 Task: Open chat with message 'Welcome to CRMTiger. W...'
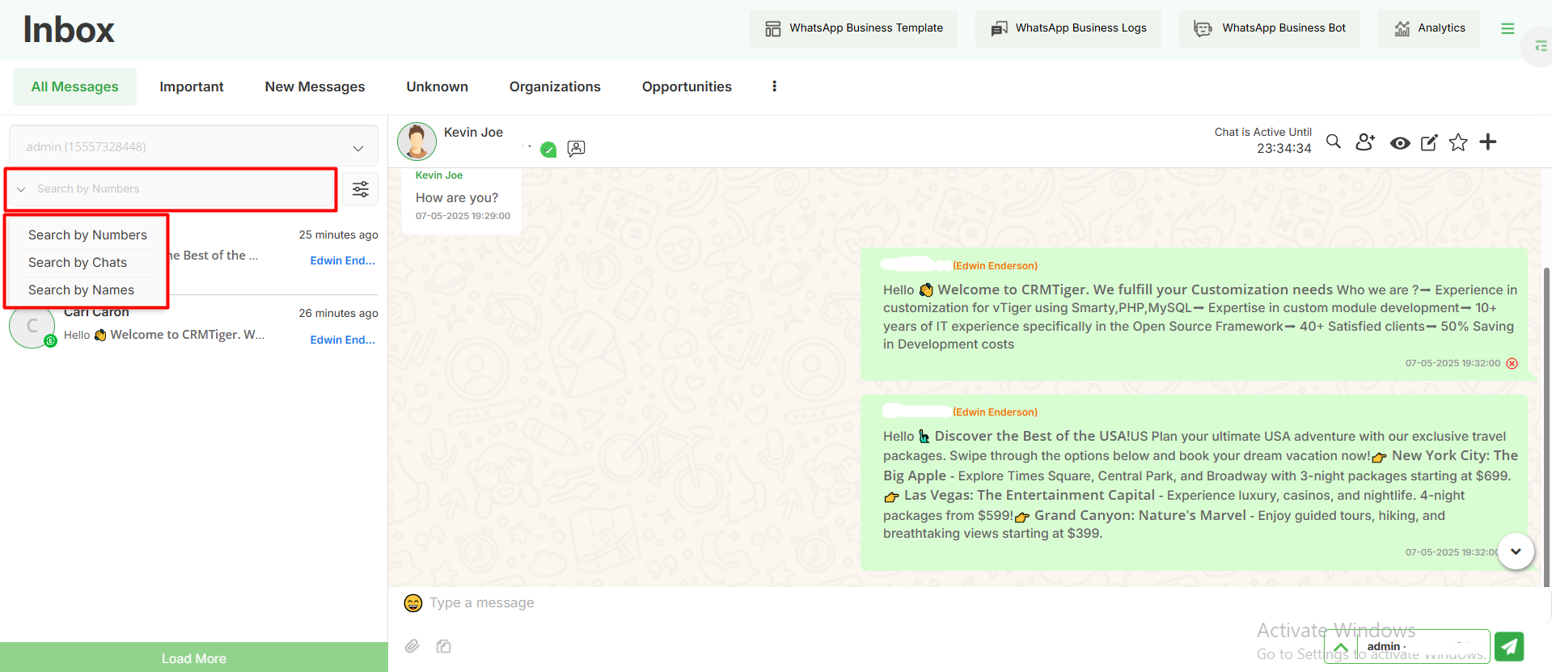(x=164, y=335)
